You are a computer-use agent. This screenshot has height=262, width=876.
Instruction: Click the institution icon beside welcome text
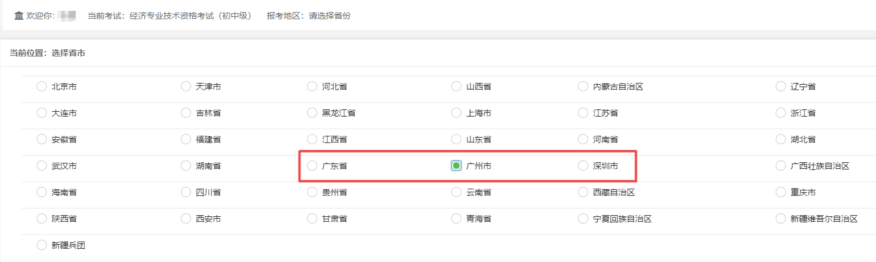[19, 16]
